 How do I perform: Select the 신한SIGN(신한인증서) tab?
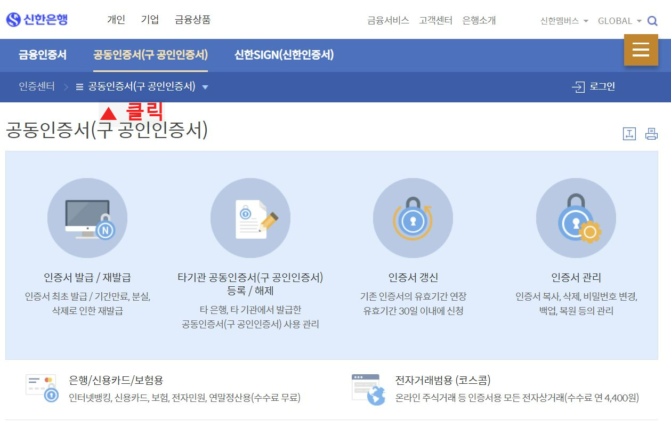pos(285,55)
